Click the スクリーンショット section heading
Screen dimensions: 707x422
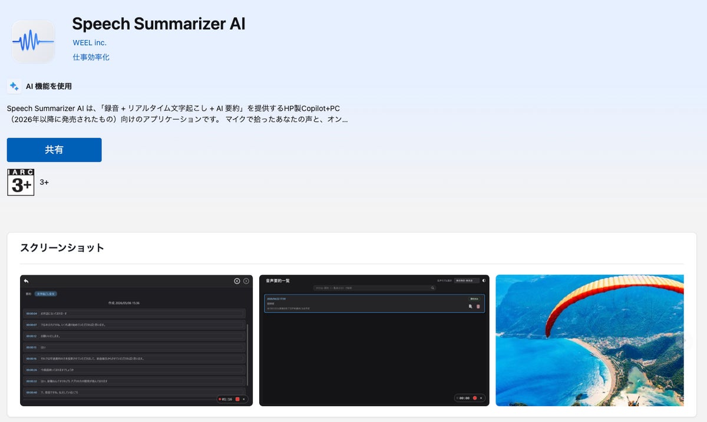(x=62, y=248)
